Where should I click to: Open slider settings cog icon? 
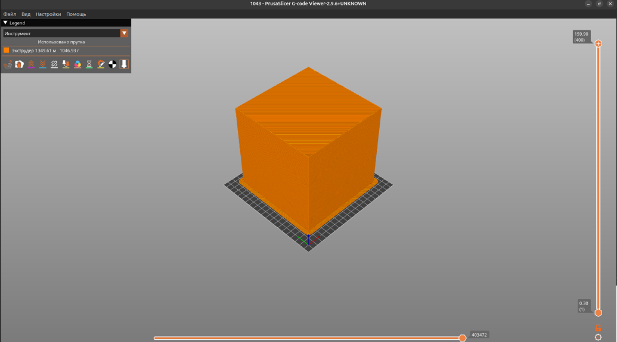(598, 337)
